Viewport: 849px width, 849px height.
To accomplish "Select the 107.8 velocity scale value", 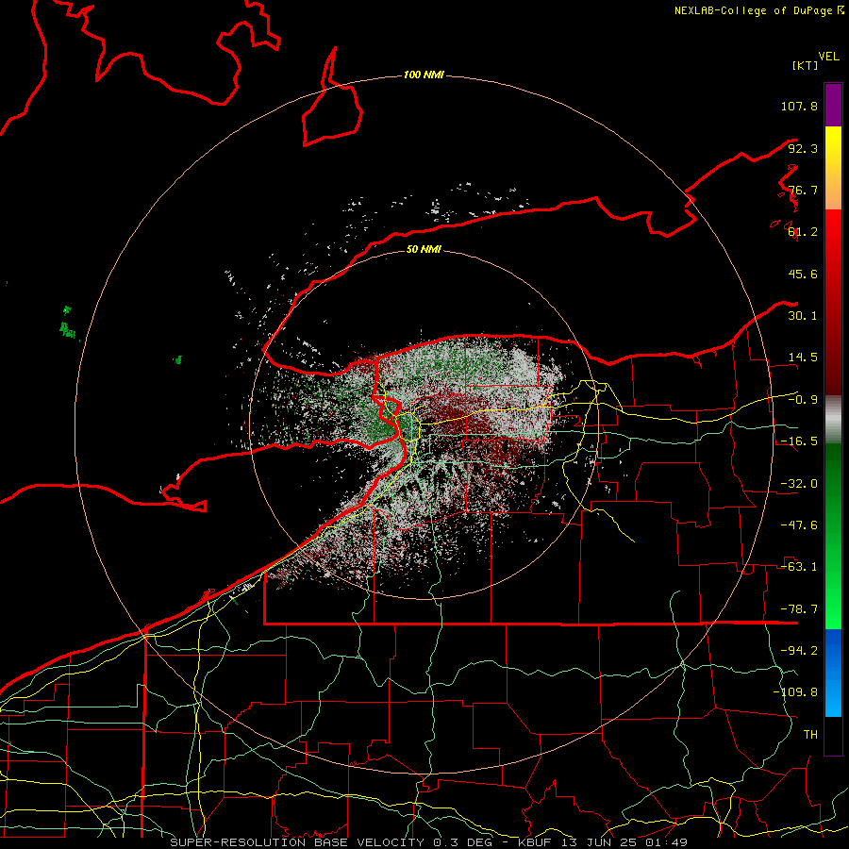I will coord(799,106).
